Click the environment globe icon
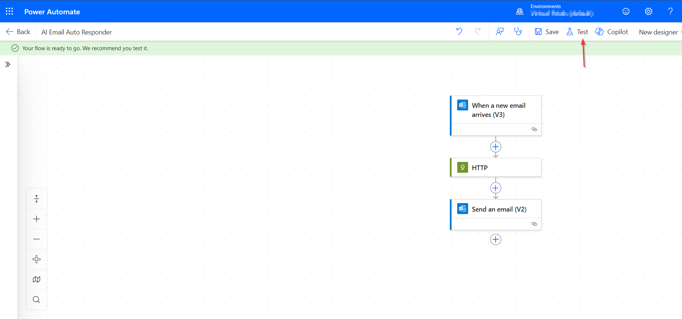 tap(519, 12)
